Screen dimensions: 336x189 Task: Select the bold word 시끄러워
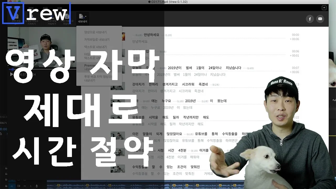coord(188,84)
